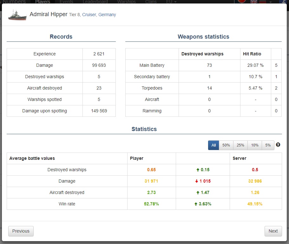This screenshot has width=289, height=244.
Task: Click the Torpedoes row label
Action: 152,88
